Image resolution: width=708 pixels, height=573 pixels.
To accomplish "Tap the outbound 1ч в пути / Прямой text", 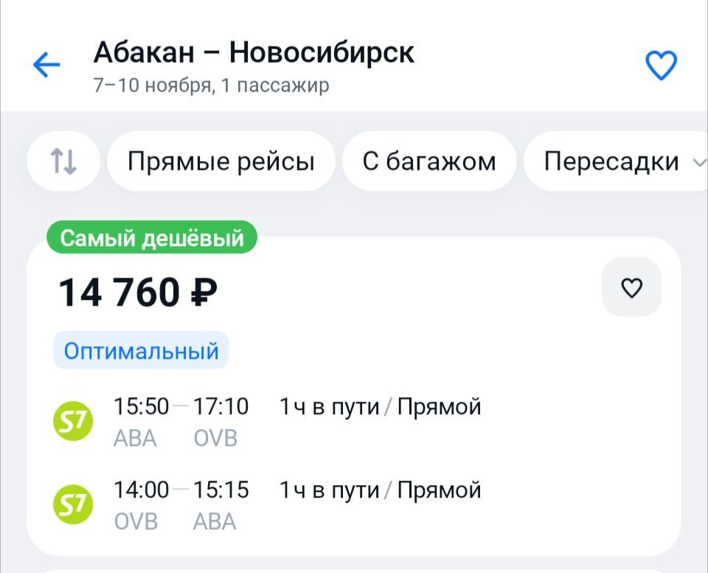I will click(380, 407).
